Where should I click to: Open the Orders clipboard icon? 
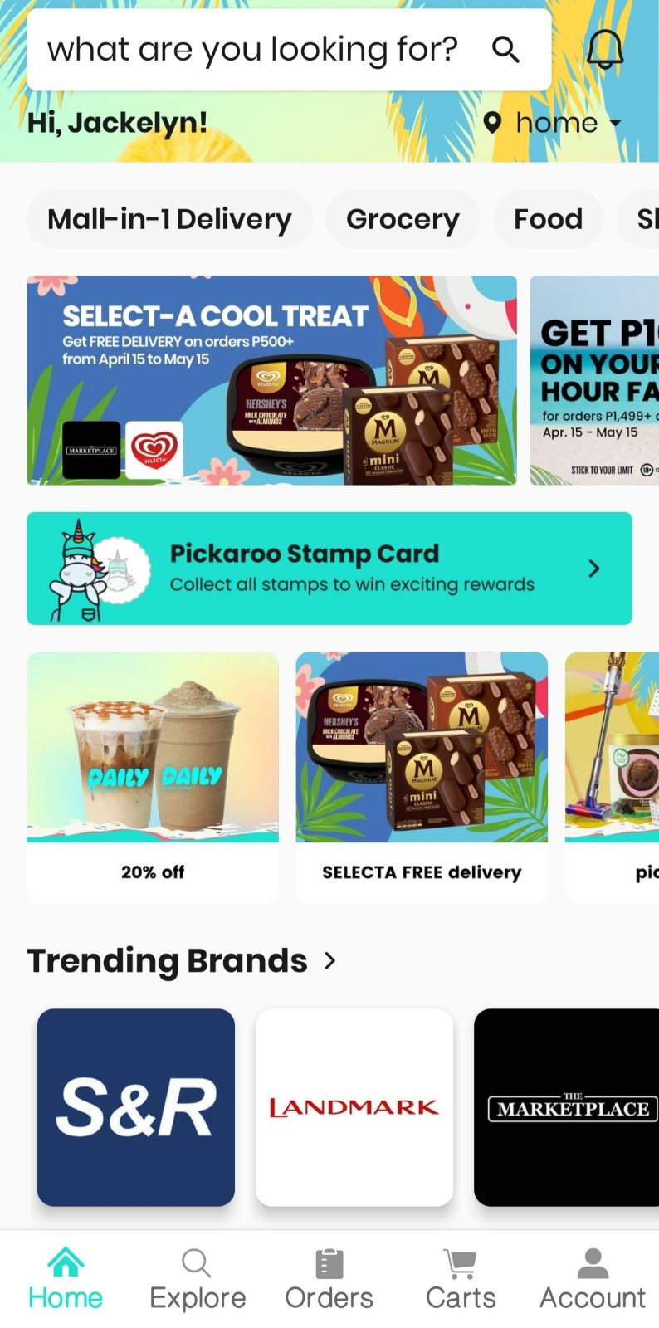329,1264
